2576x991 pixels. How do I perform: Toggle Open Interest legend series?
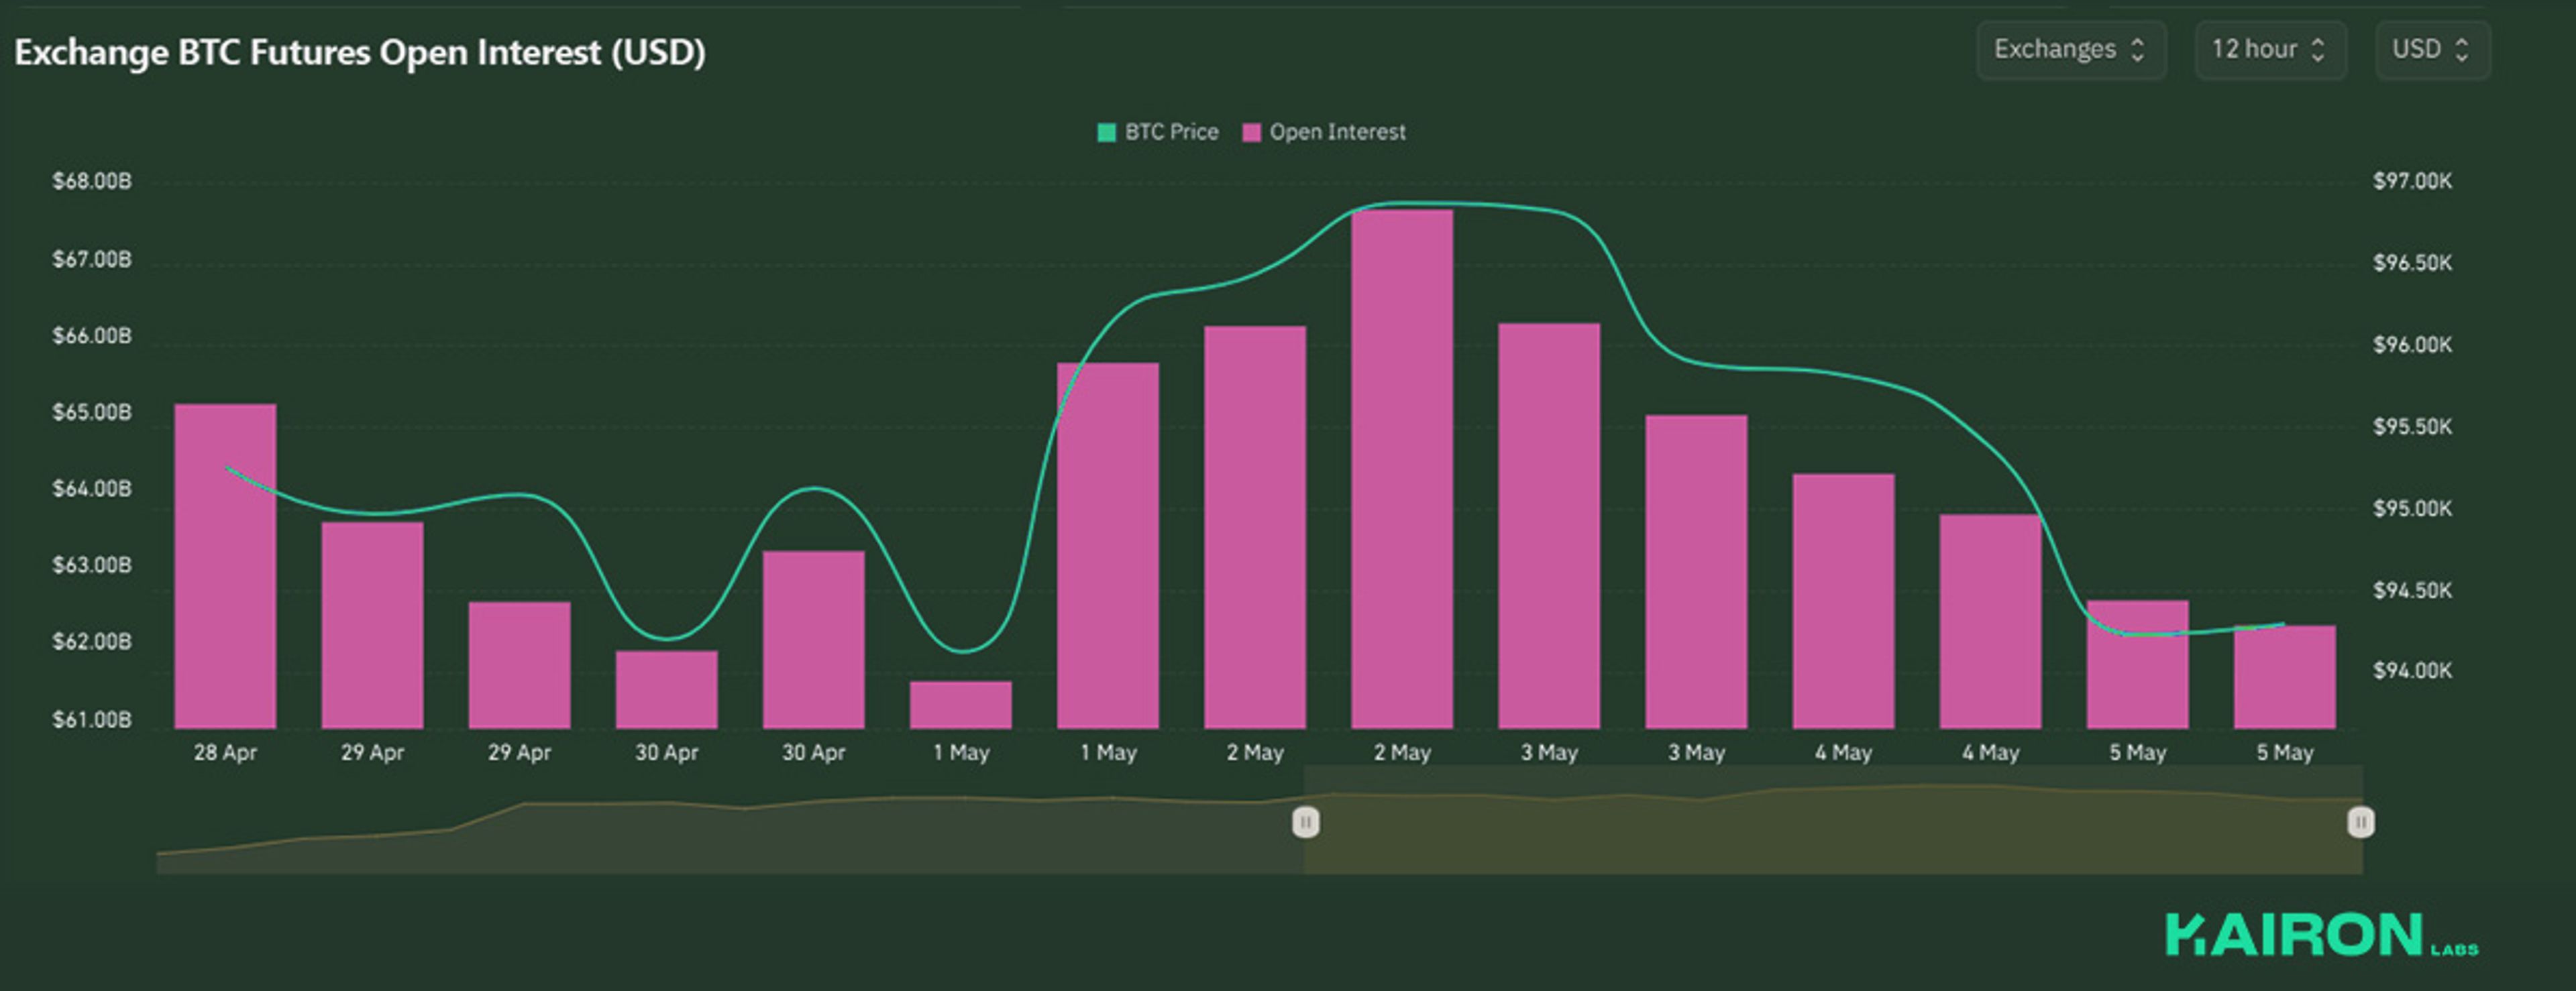click(x=1336, y=132)
